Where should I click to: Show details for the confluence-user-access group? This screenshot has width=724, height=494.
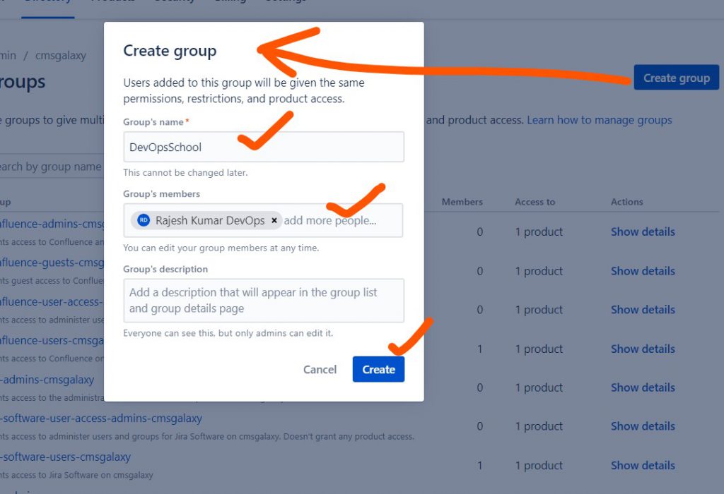[x=643, y=310]
